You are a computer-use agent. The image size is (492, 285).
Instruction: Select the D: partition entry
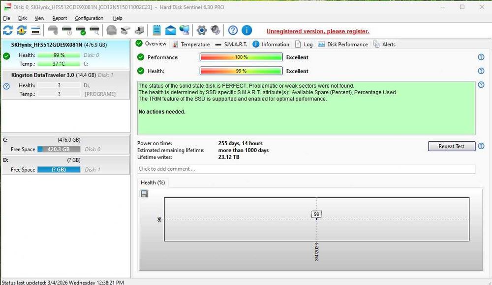[x=65, y=165]
